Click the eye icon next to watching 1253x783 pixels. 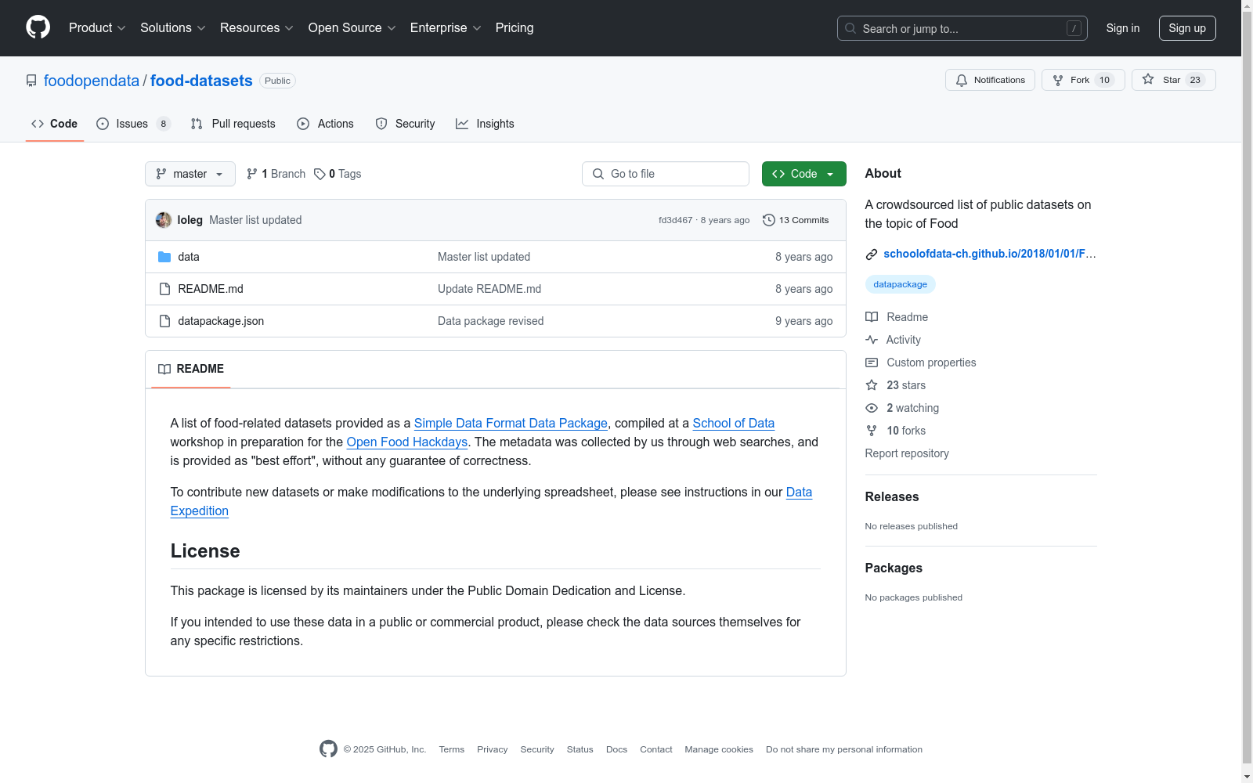click(872, 408)
